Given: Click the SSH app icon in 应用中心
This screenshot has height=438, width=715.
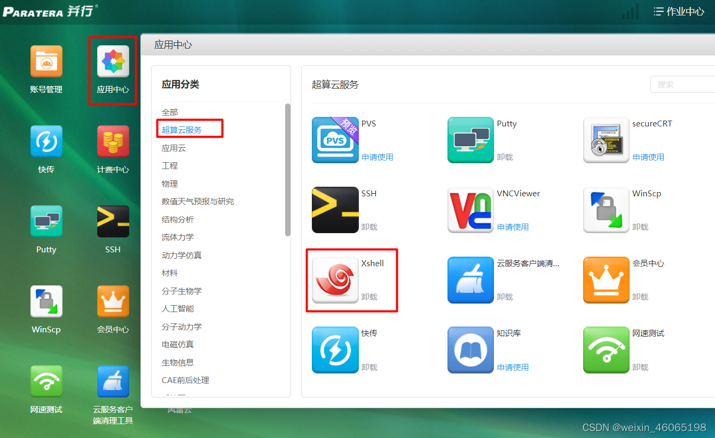Looking at the screenshot, I should [x=335, y=210].
